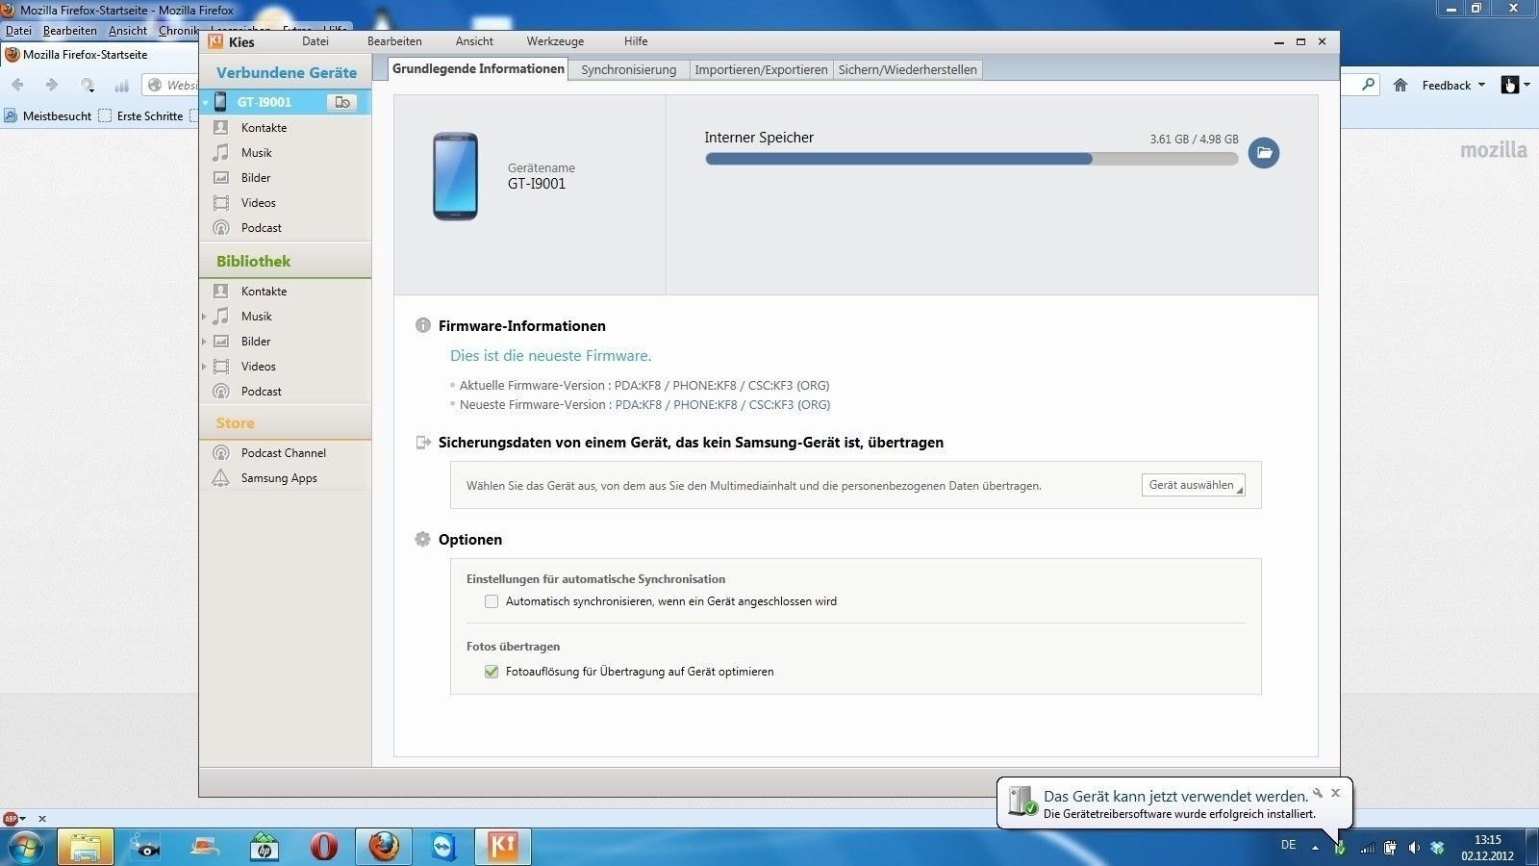Open Feedback dropdown in Firefox

(1453, 86)
